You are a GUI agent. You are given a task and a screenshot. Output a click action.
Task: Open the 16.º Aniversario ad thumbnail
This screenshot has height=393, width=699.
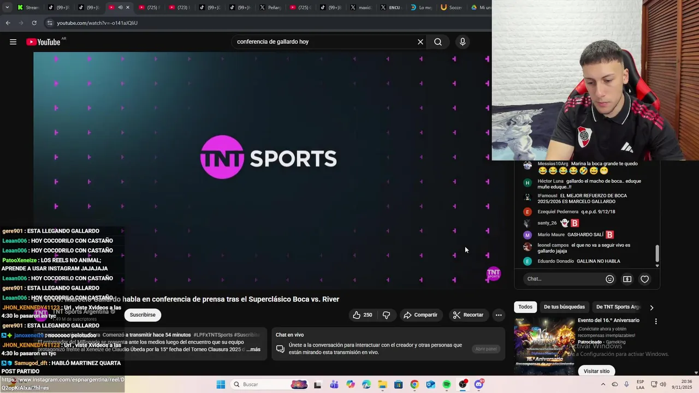tap(544, 346)
